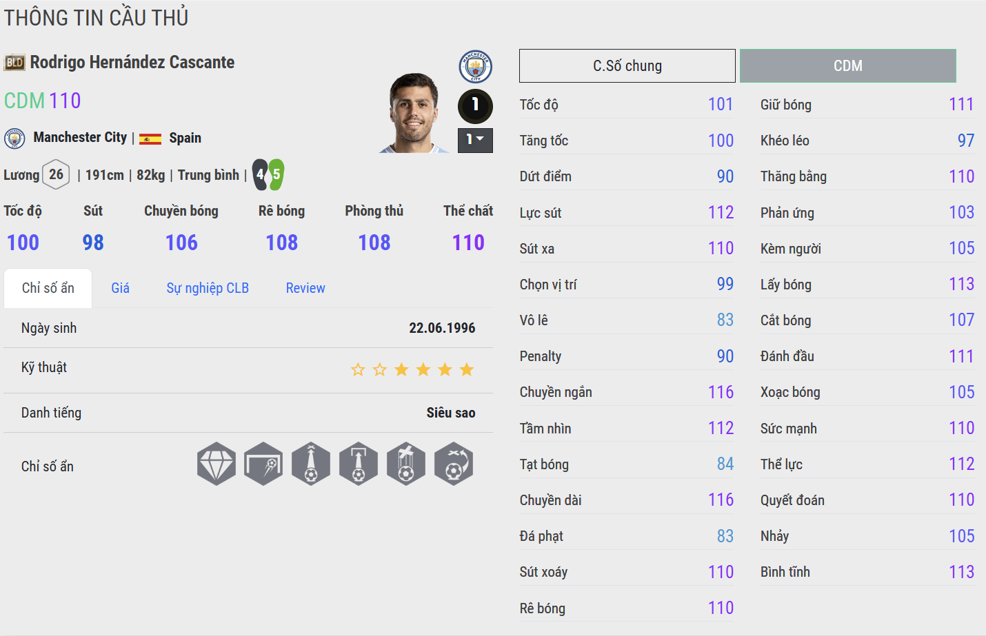Click the black upgrade level 1 badge
This screenshot has height=636, width=986.
(x=475, y=105)
